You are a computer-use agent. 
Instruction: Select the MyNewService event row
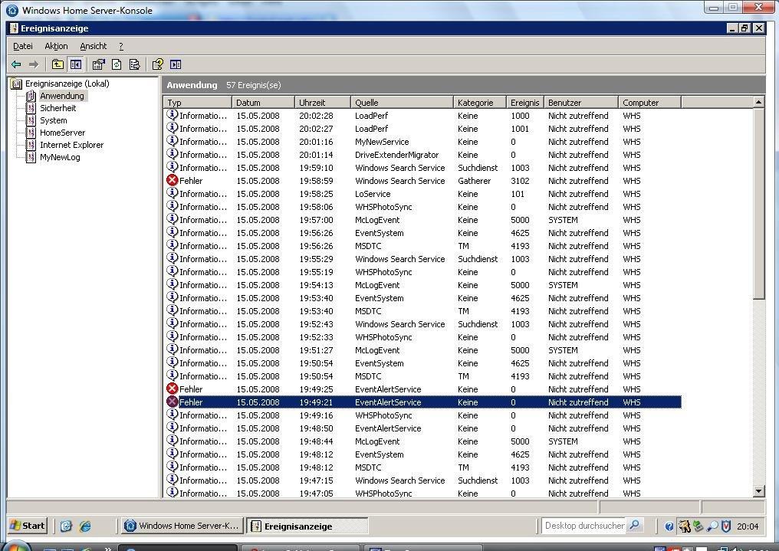pos(422,142)
